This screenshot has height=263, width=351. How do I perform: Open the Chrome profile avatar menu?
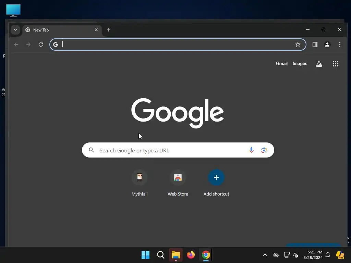[x=327, y=45]
